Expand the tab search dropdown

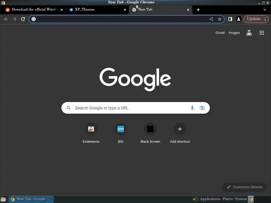click(265, 10)
